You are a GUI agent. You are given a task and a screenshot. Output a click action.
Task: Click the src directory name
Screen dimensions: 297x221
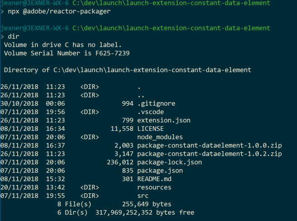pos(142,196)
